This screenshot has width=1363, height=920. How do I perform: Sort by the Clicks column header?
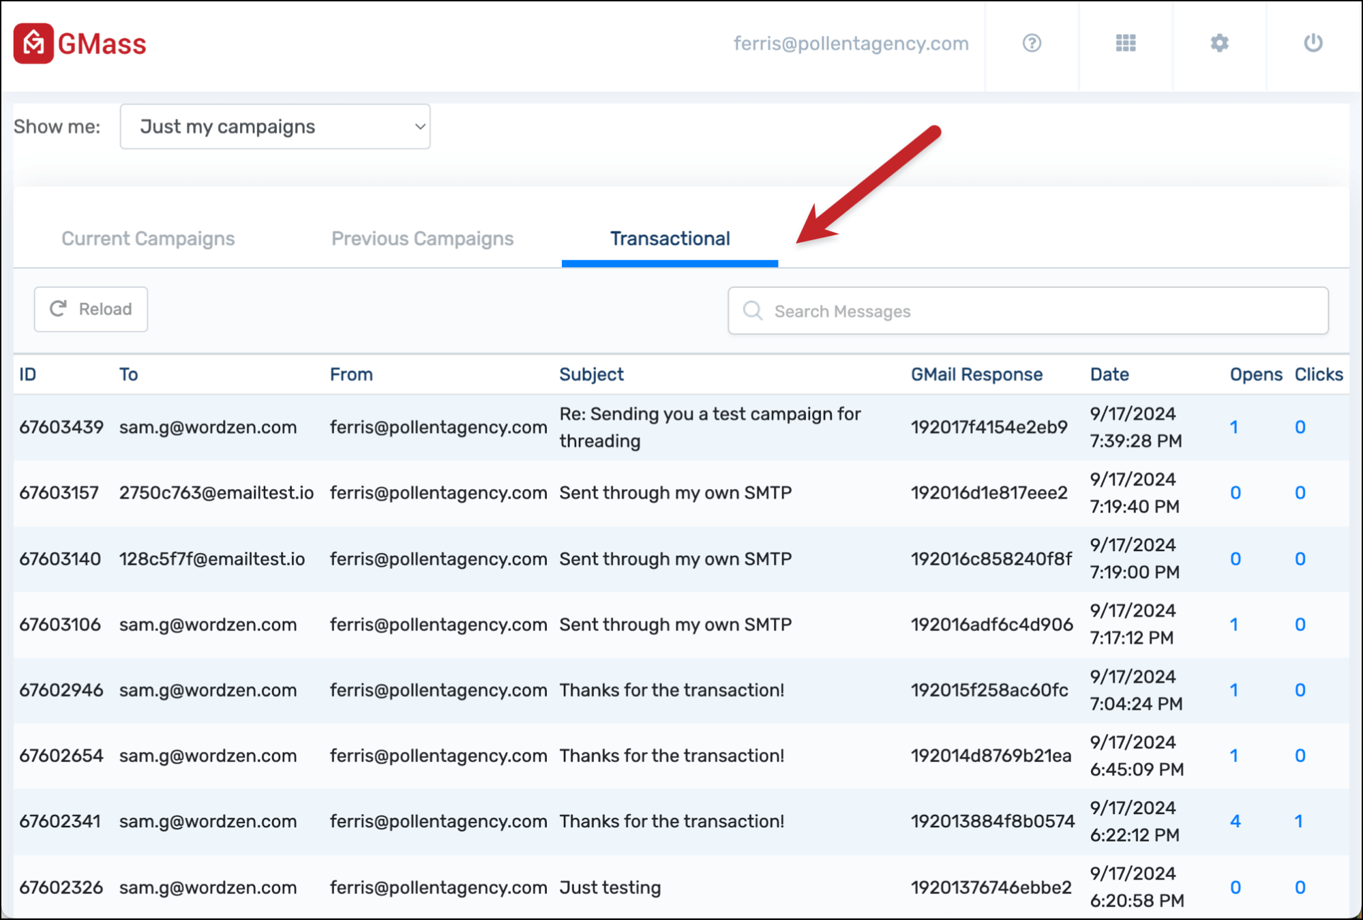(x=1319, y=374)
